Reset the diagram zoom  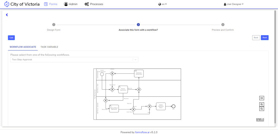[262, 98]
